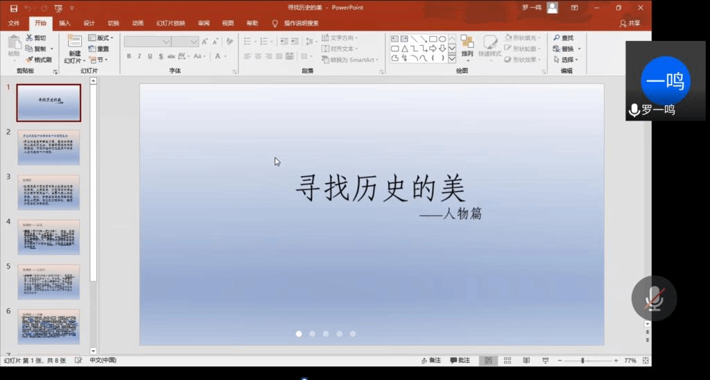Open the 插入 (Insert) ribbon tab

coord(64,23)
